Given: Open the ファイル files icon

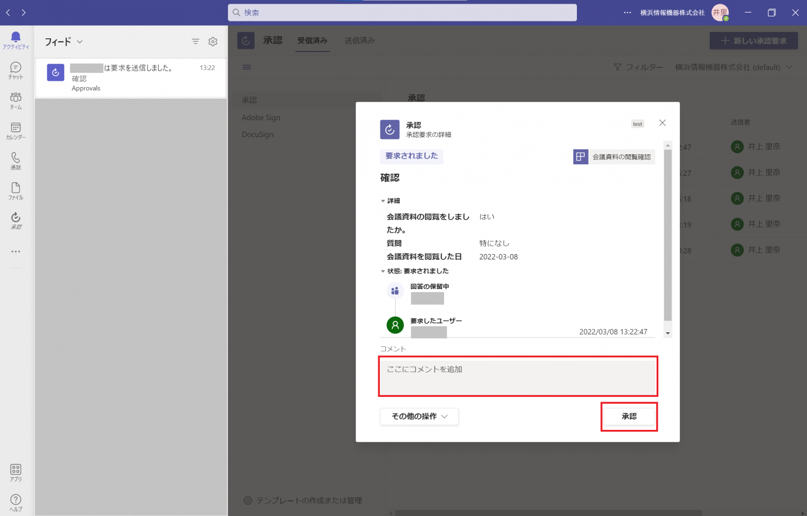Looking at the screenshot, I should point(15,190).
